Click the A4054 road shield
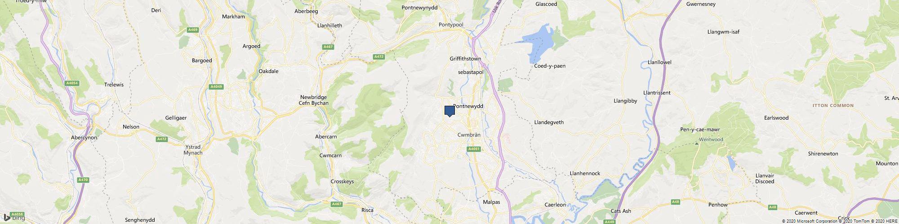This screenshot has height=224, width=899. [x=72, y=83]
